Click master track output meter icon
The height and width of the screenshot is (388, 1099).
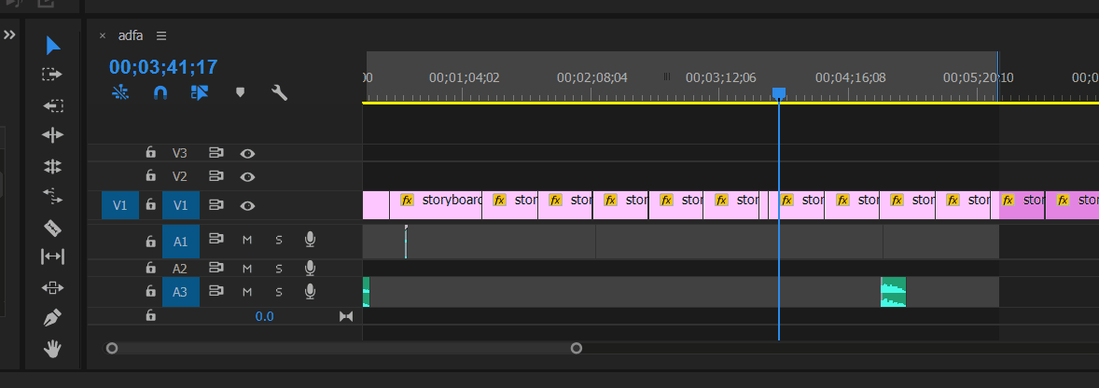click(346, 316)
